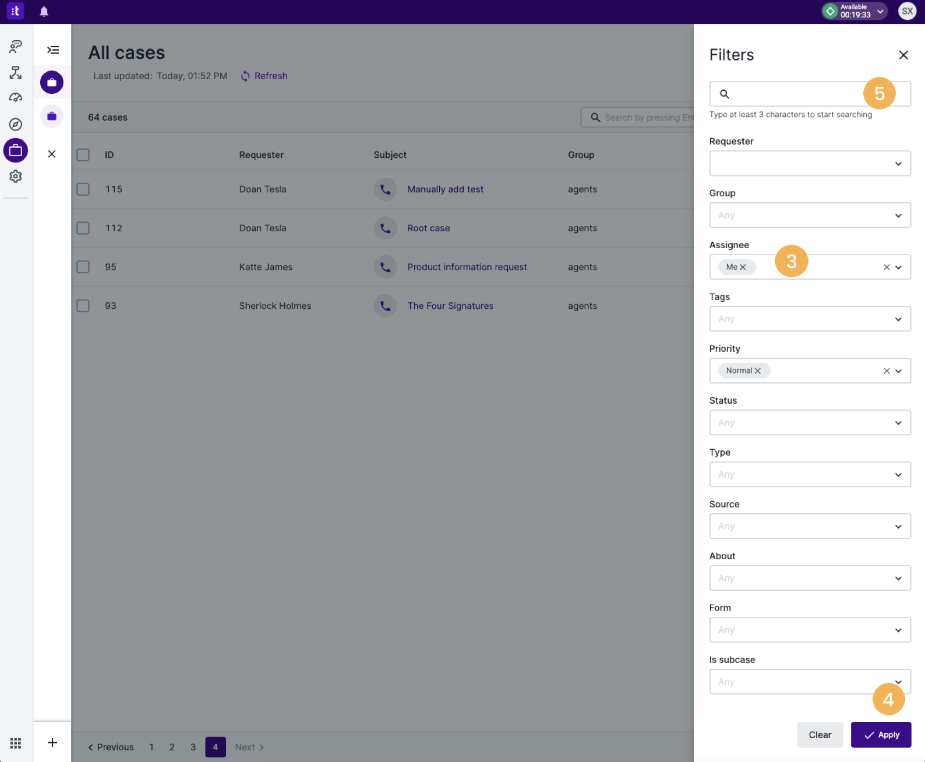The image size is (925, 762).
Task: Select the Cases briefcase icon in sidebar
Action: [16, 150]
